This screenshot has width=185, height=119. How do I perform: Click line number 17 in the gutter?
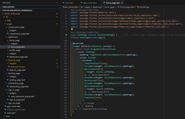[x=66, y=61]
